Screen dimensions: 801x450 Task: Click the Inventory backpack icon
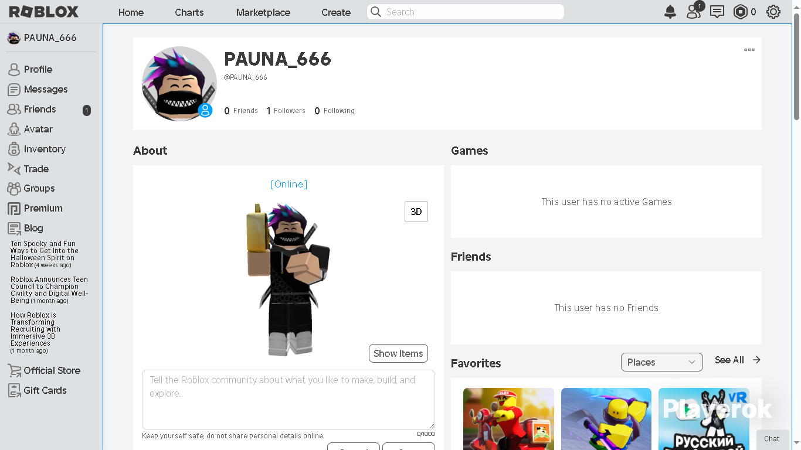(14, 149)
